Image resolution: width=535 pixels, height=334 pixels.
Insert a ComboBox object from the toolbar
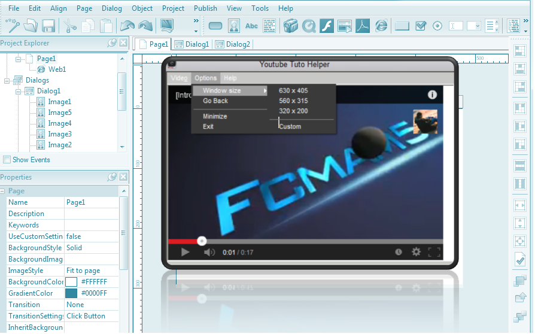[474, 26]
